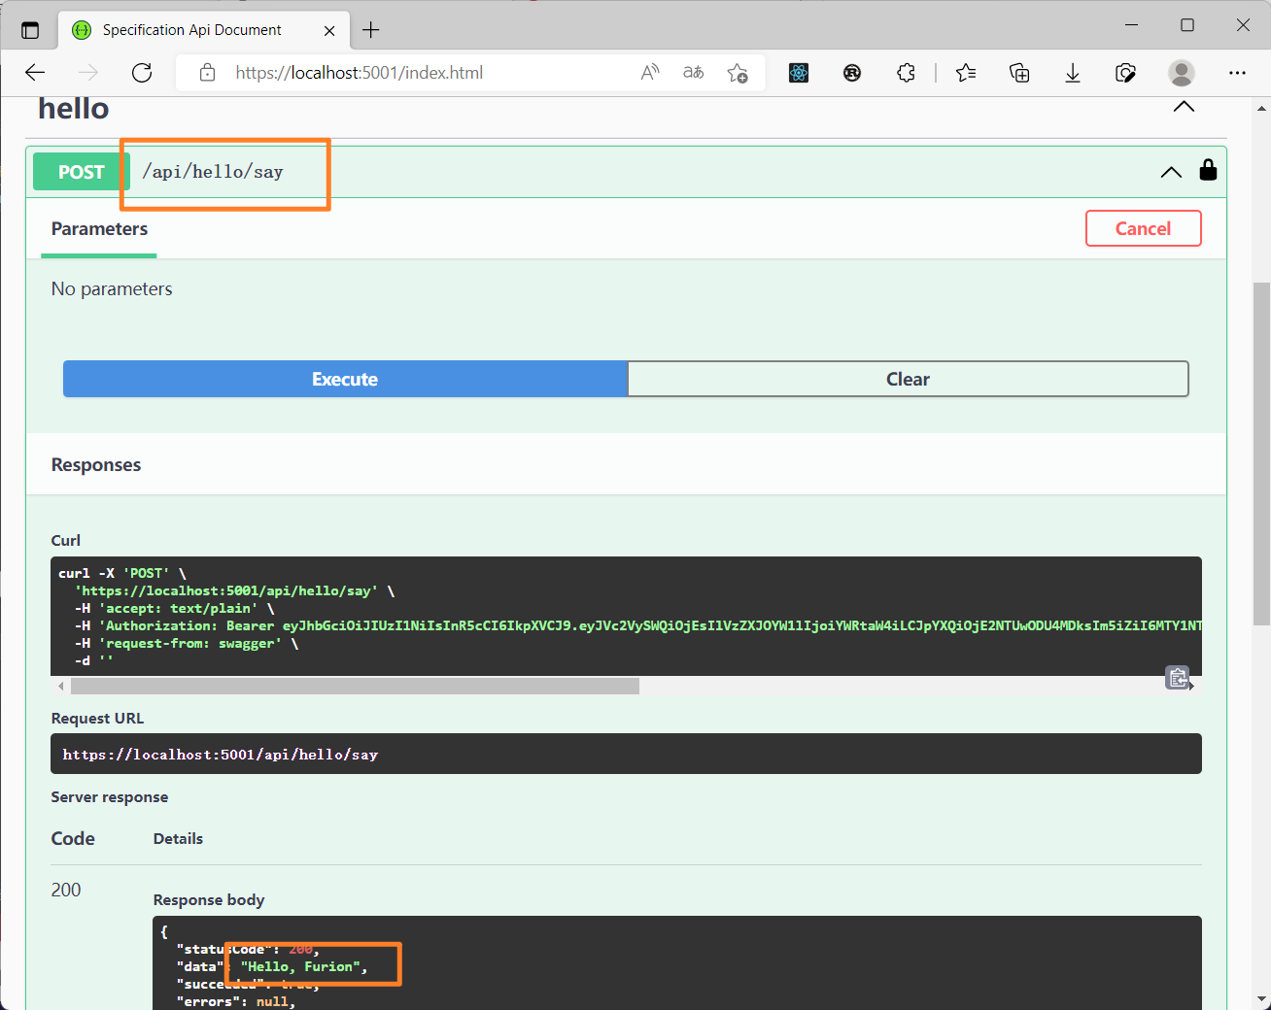Click the Read aloud icon

point(650,73)
